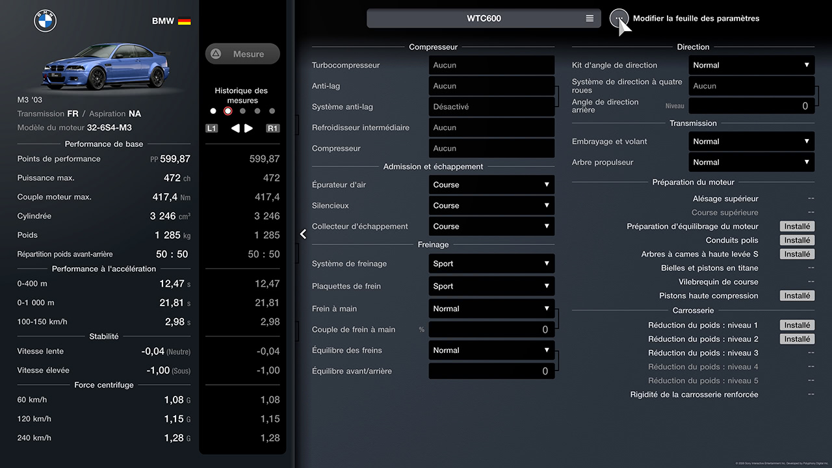Open the Système de freinage dropdown
The height and width of the screenshot is (468, 832).
pyautogui.click(x=491, y=264)
